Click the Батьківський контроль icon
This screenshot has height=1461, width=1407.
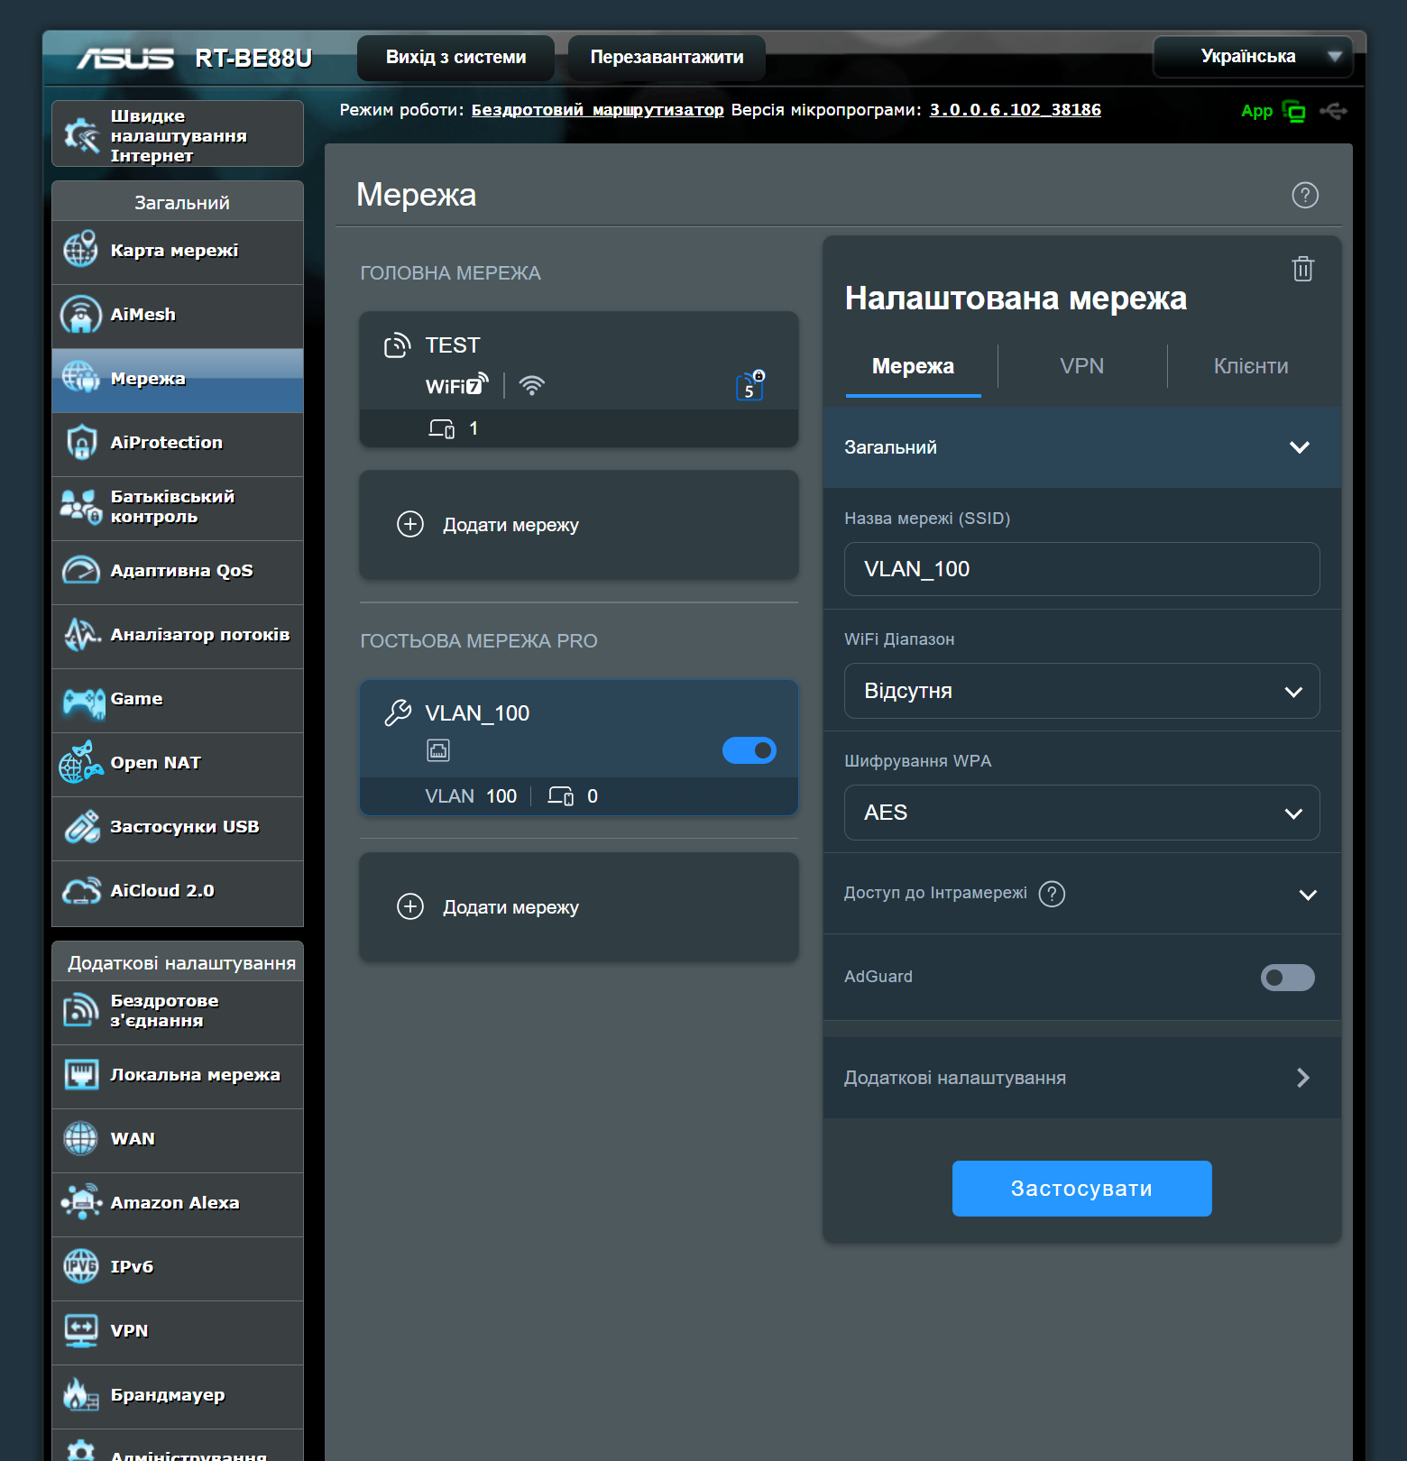tap(80, 506)
